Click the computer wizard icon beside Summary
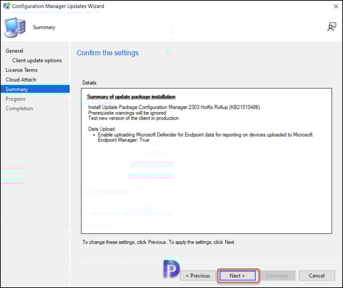The image size is (343, 288). [x=15, y=27]
